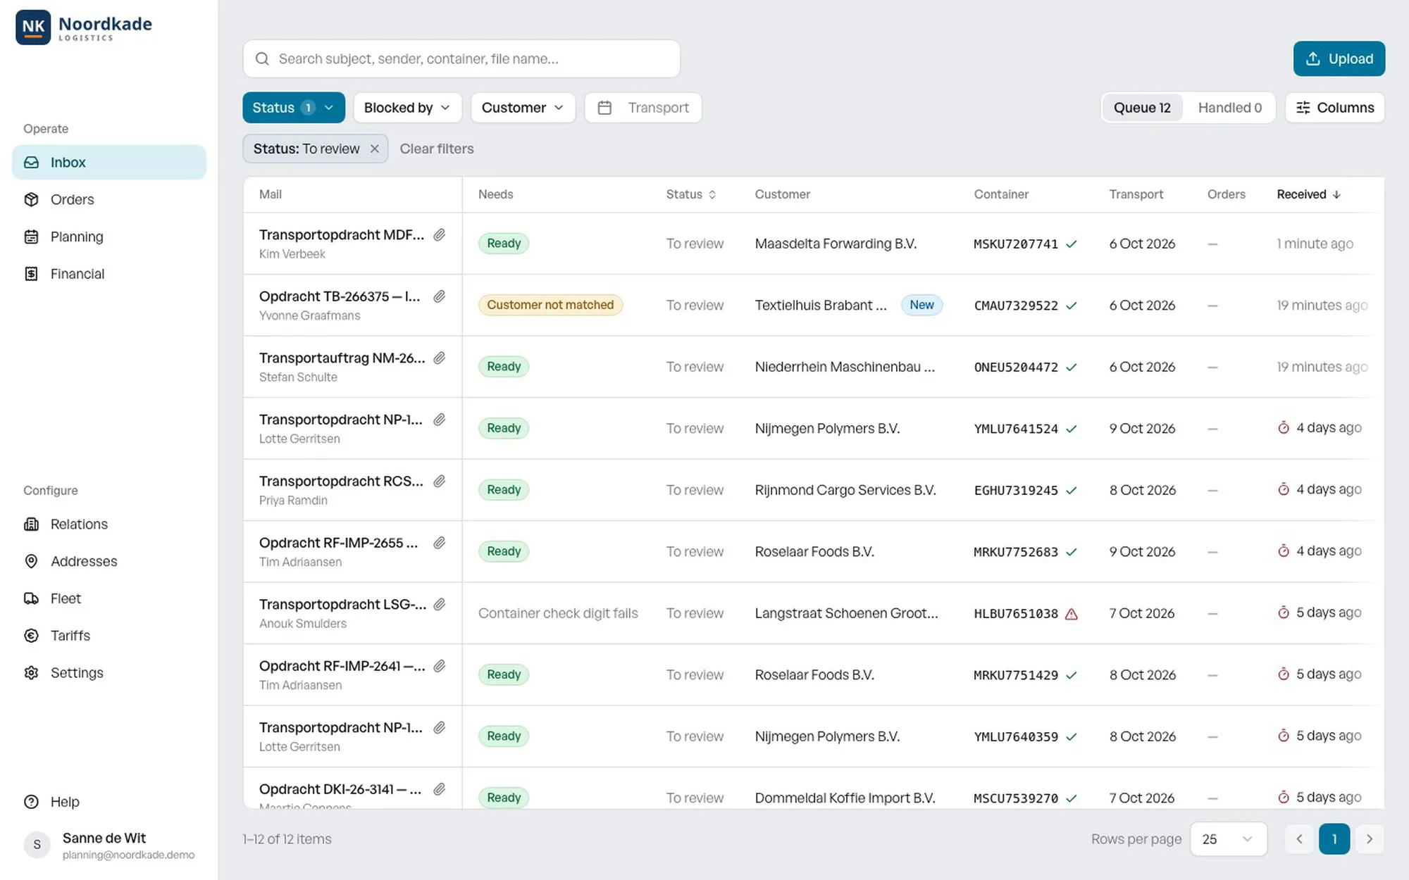The width and height of the screenshot is (1409, 880).
Task: Open Relations under Configure
Action: point(109,524)
